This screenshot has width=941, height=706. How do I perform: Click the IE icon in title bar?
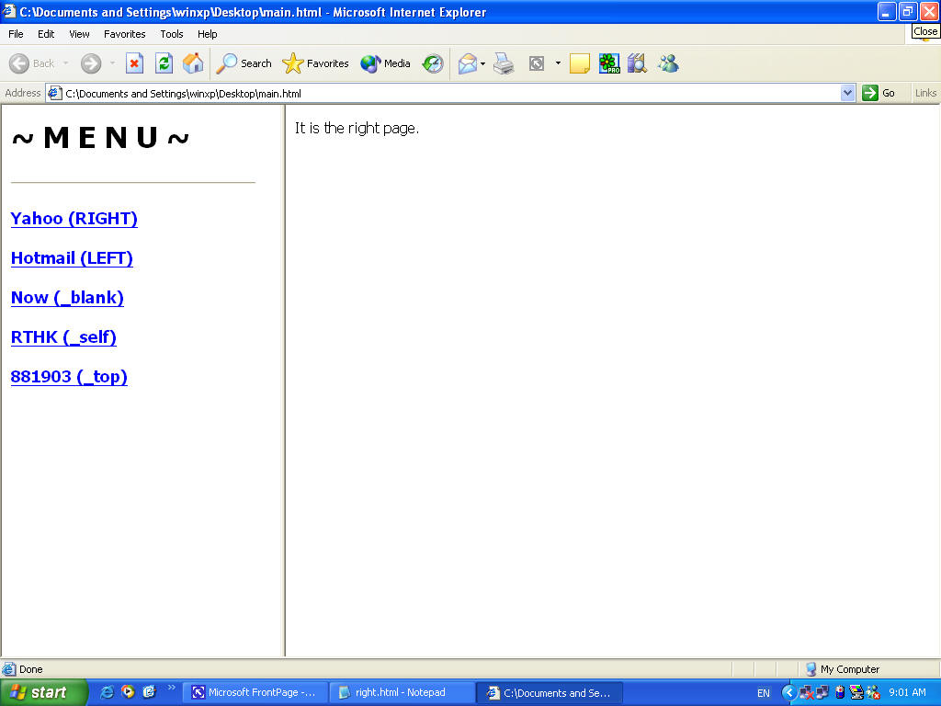[8, 11]
